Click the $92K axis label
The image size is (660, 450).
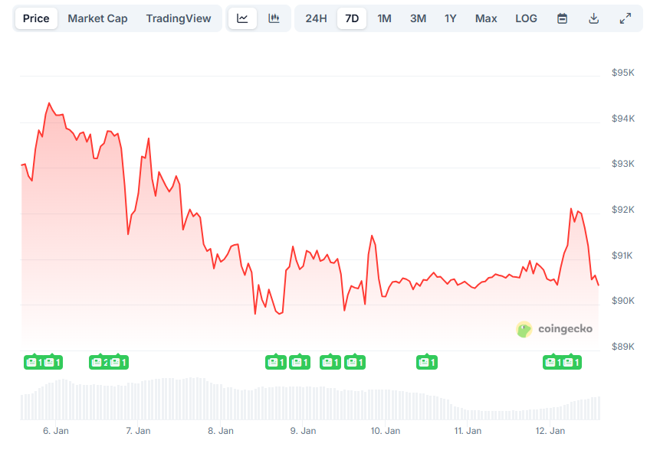[x=623, y=210]
